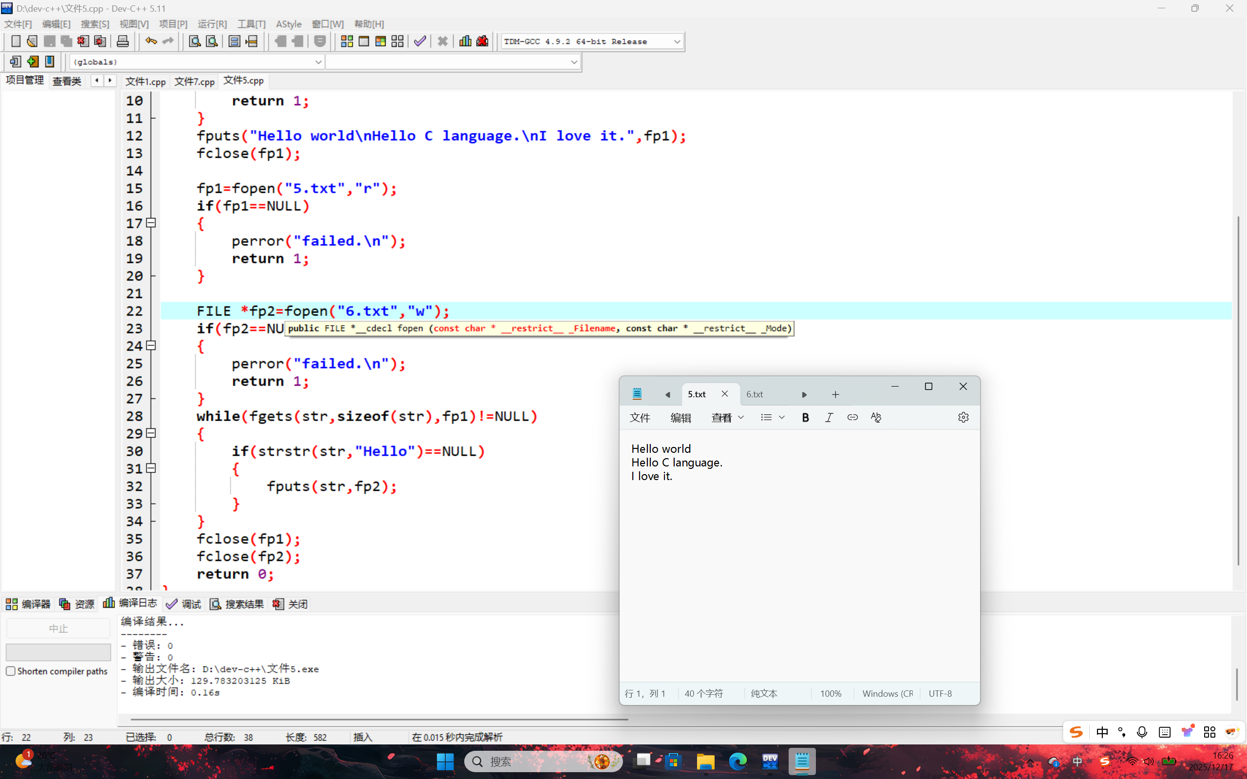Click the Find magnifier icon
This screenshot has height=779, width=1247.
pyautogui.click(x=195, y=41)
